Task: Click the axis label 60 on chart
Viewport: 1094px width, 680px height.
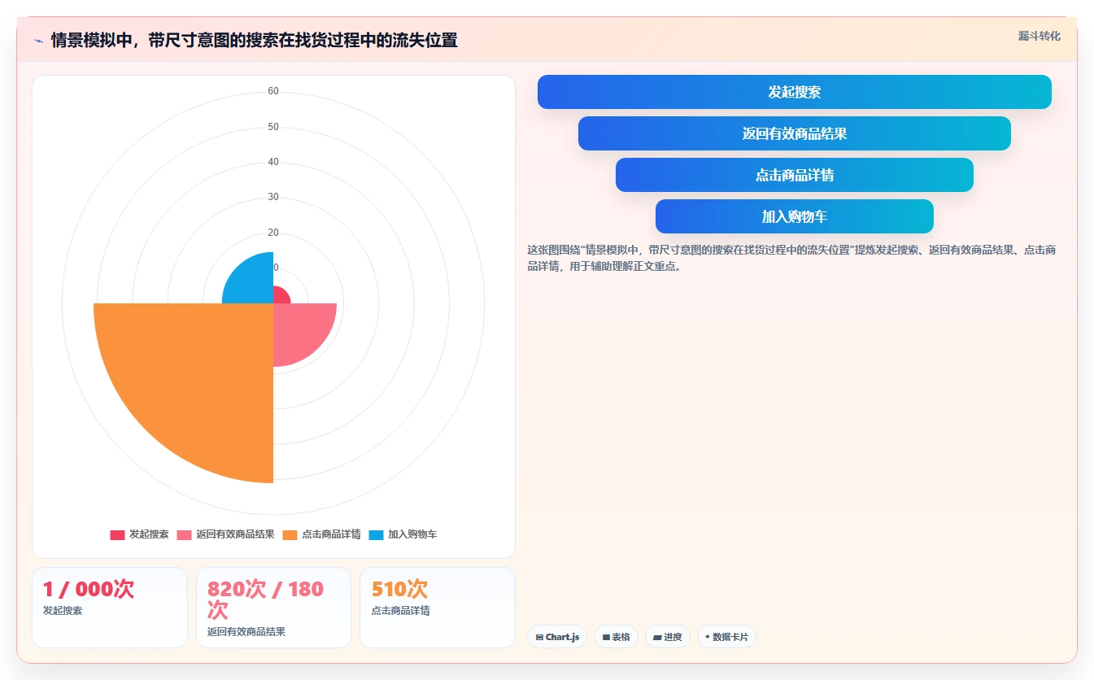Action: (273, 91)
